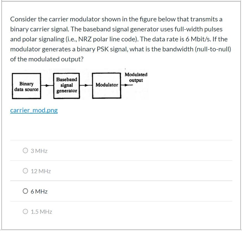
Task: Click the Binary data source block
Action: [x=26, y=86]
